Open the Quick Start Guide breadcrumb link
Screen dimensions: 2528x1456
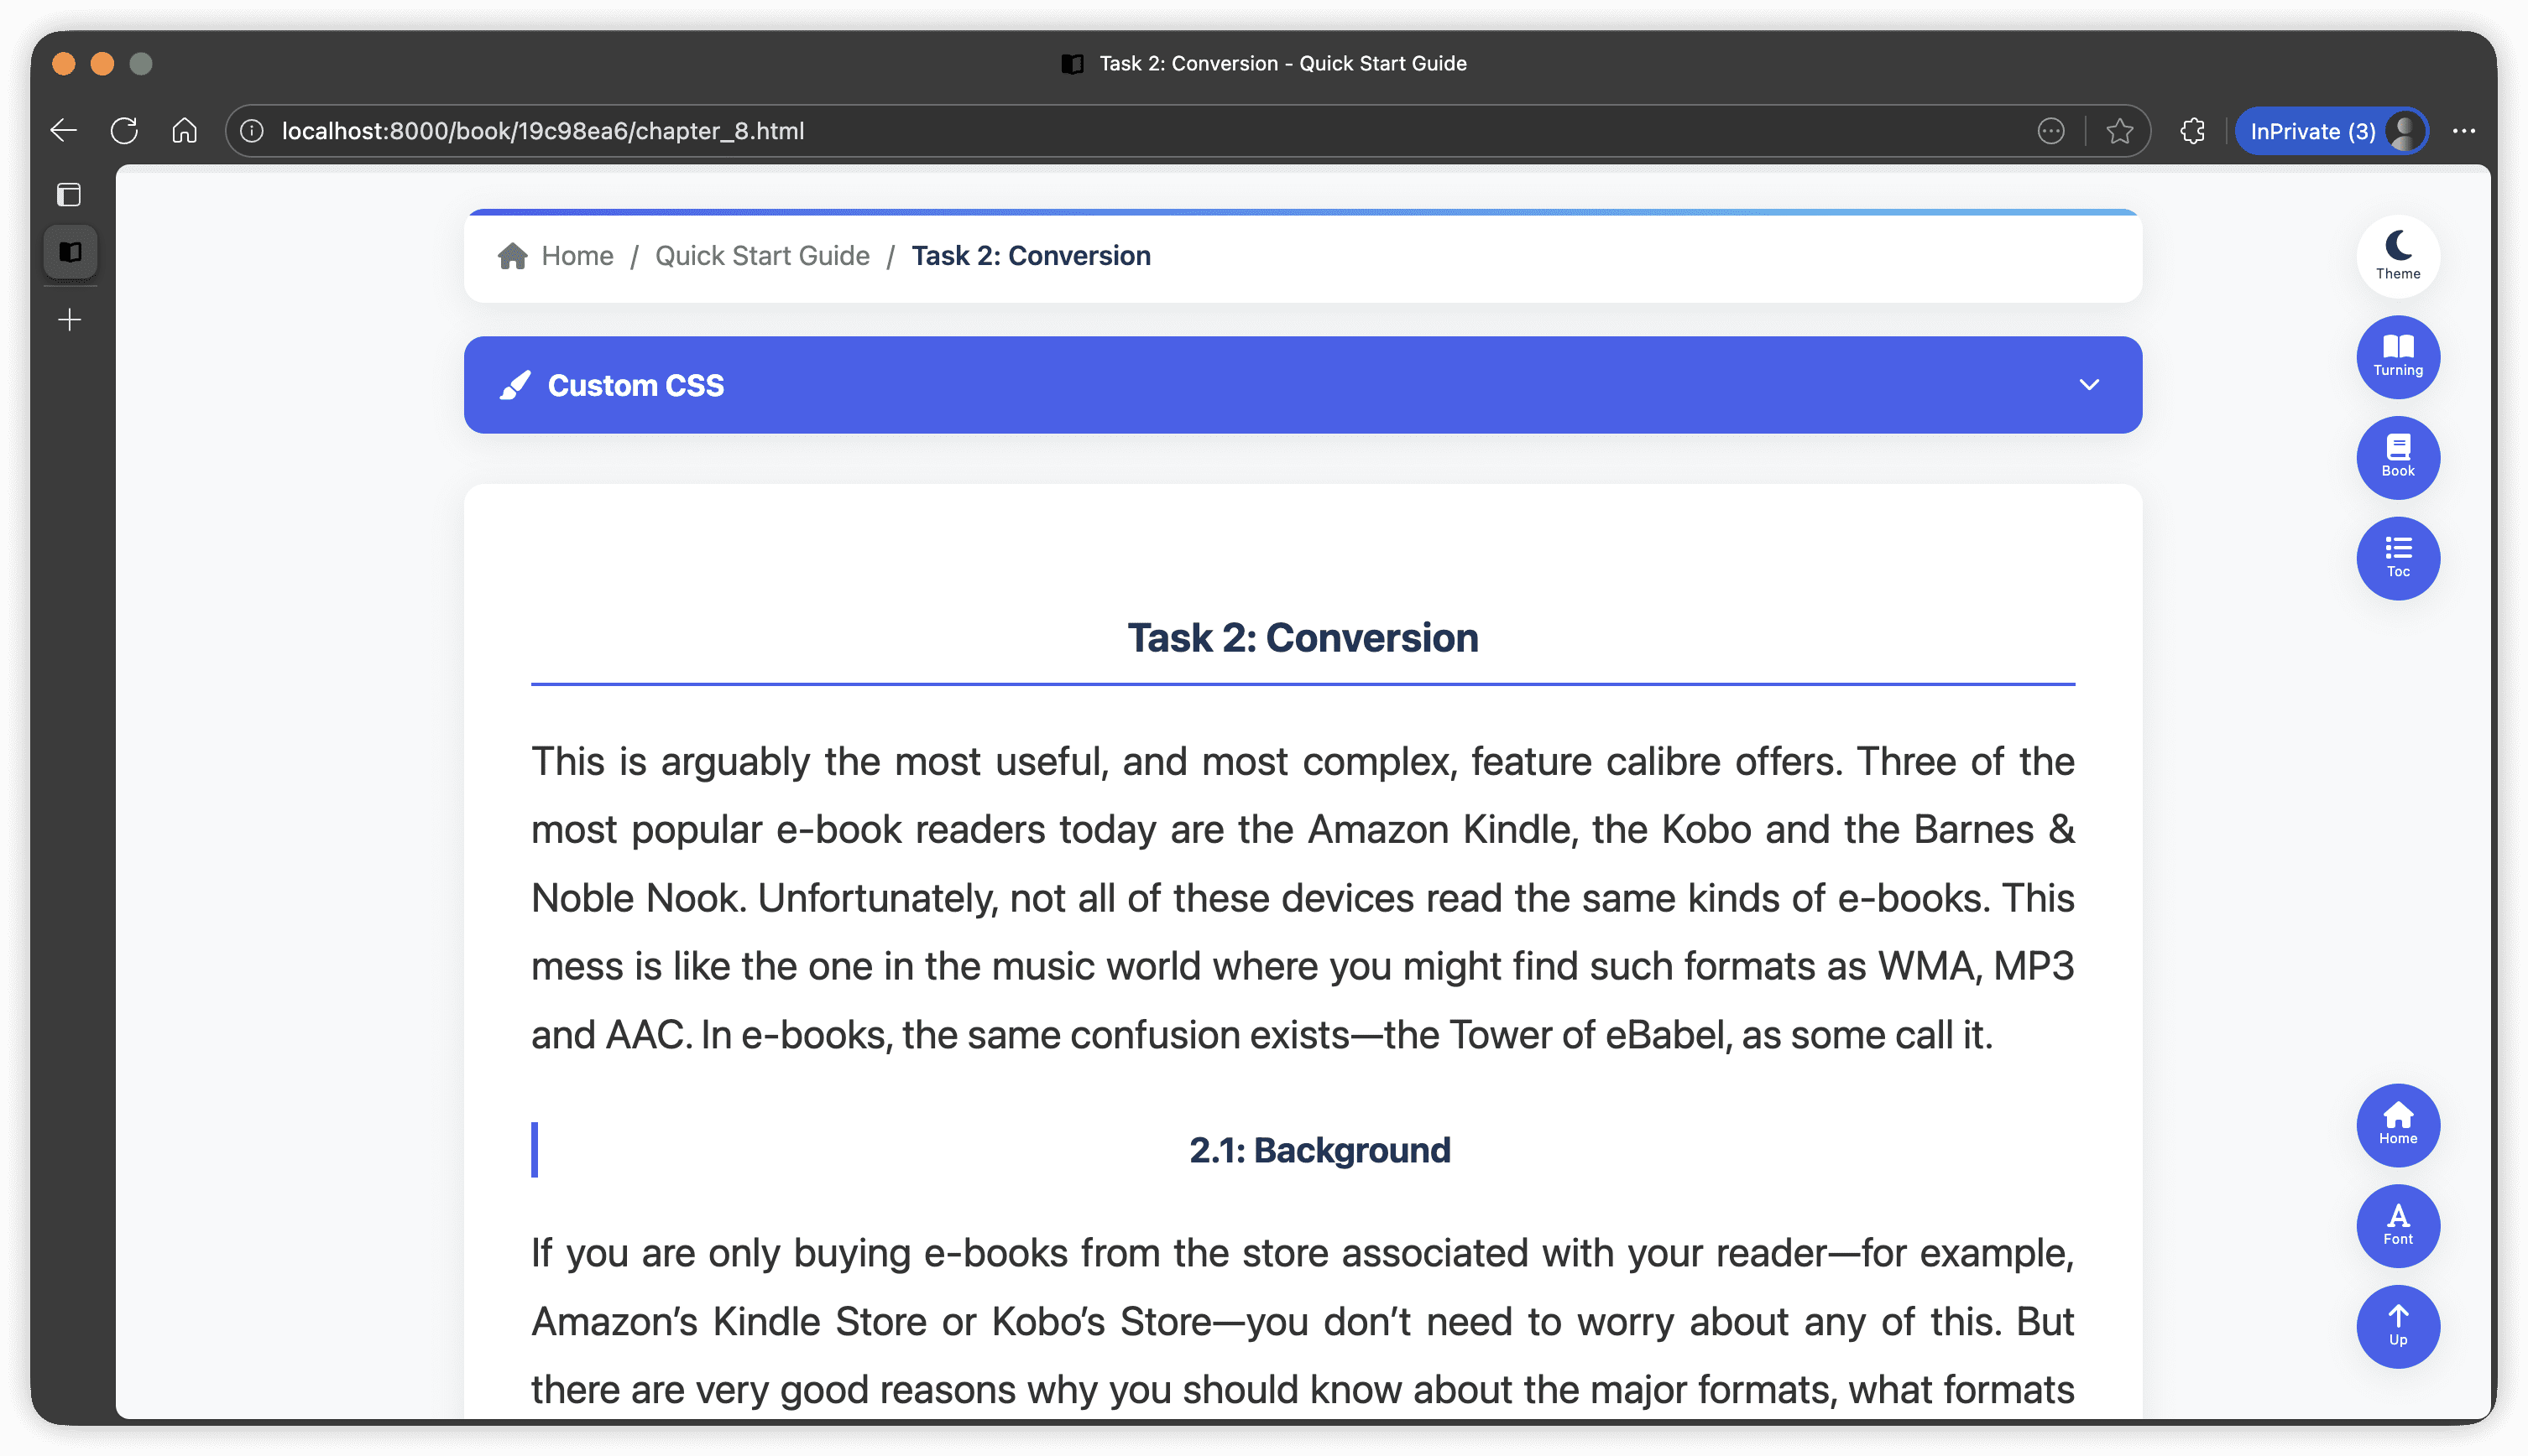click(762, 255)
